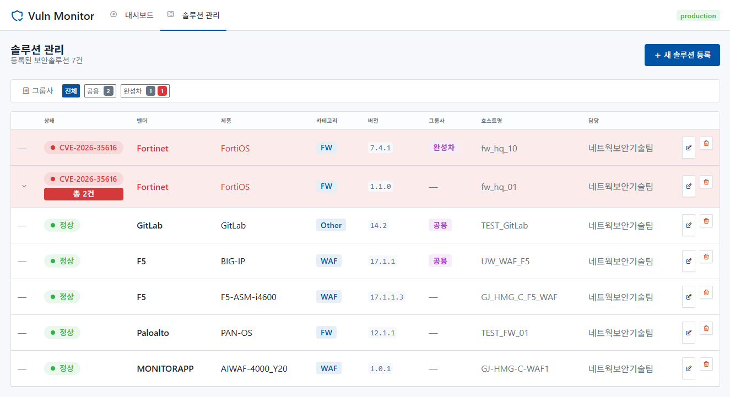Click hostname TEST_FW_01
The image size is (730, 397).
coord(505,333)
